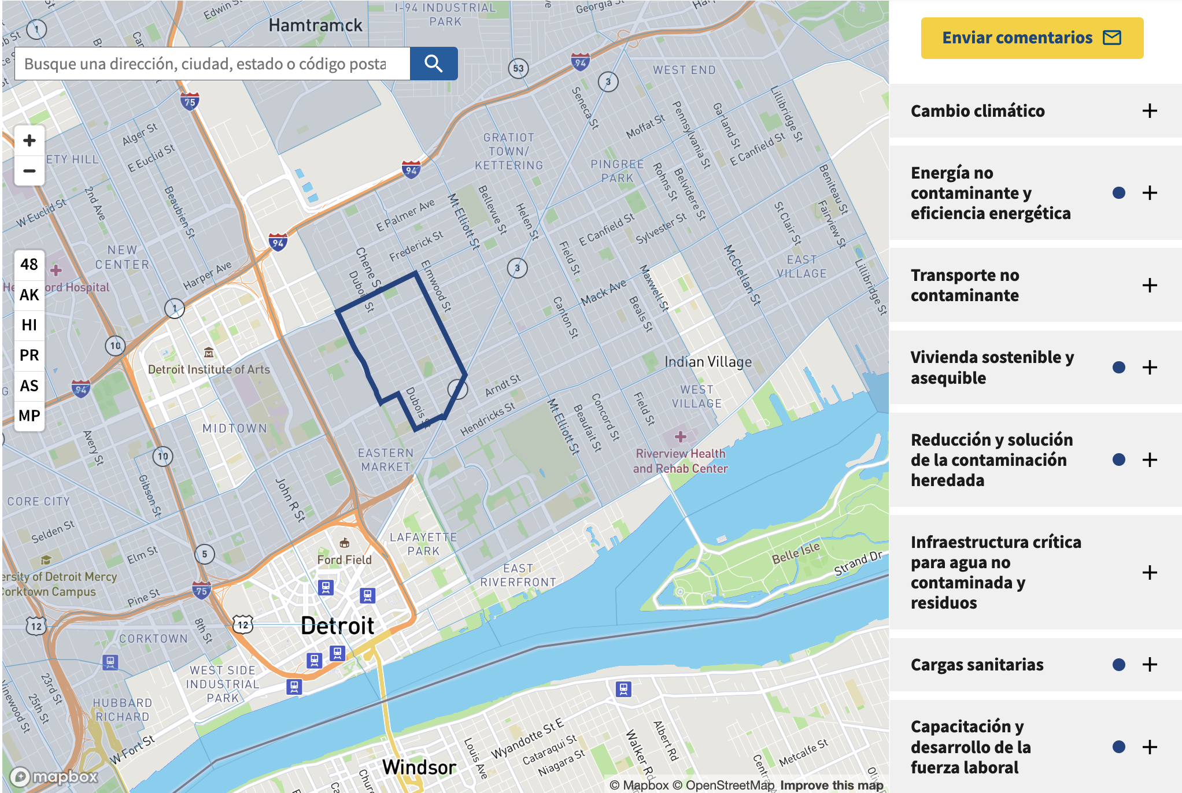Screen dimensions: 1182x793
Task: Jump to the 48 contiguous states view
Action: [29, 265]
